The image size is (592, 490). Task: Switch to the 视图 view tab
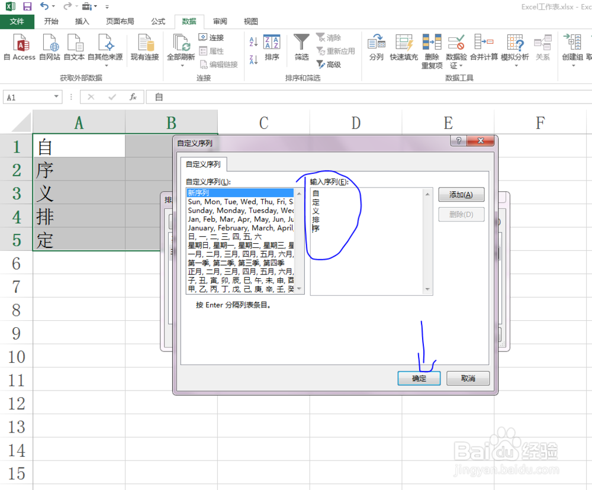pos(250,21)
